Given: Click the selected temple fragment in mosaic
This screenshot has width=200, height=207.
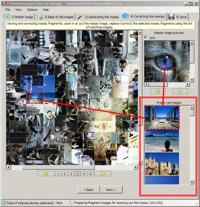Looking at the screenshot, I should pos(35,98).
